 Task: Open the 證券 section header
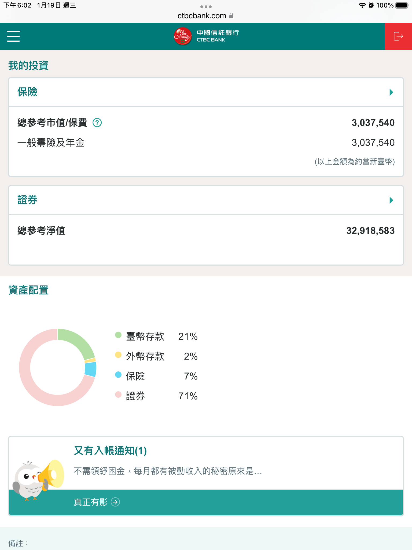click(x=27, y=200)
